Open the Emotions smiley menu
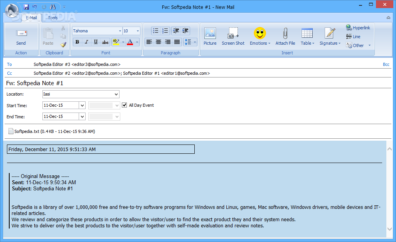 (x=260, y=37)
